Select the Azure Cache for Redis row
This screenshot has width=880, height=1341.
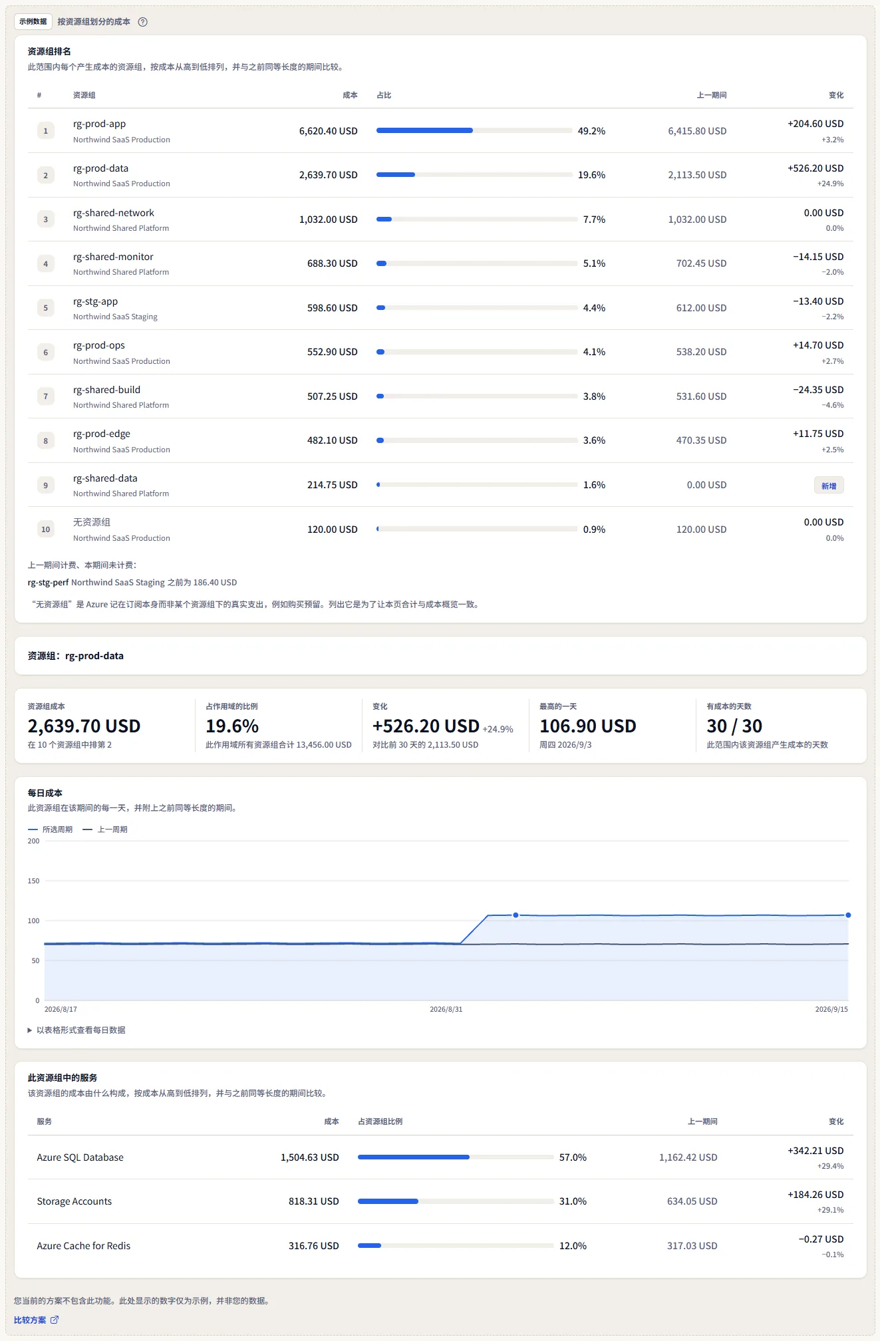tap(440, 1246)
